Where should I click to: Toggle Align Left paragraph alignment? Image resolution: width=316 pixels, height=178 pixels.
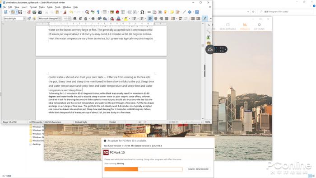150,19
